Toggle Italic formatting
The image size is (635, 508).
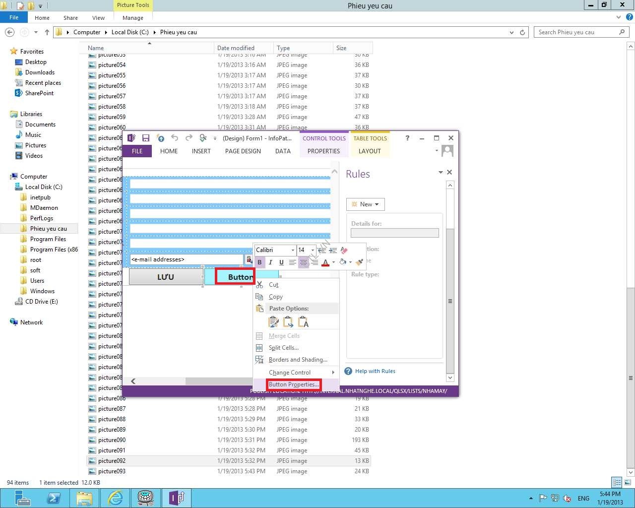(270, 262)
